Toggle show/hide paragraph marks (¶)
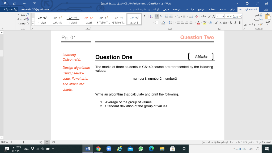272x153 pixels. 146,16
